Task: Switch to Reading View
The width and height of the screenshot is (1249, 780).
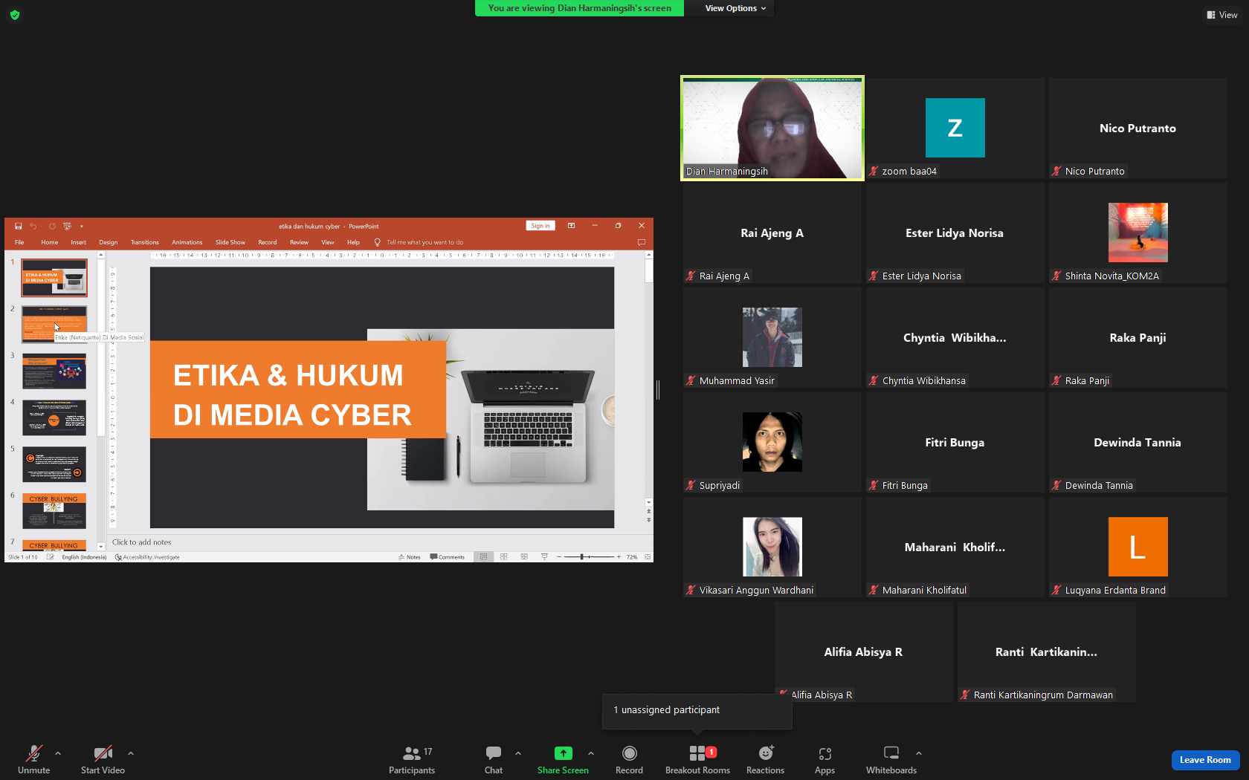Action: 524,557
